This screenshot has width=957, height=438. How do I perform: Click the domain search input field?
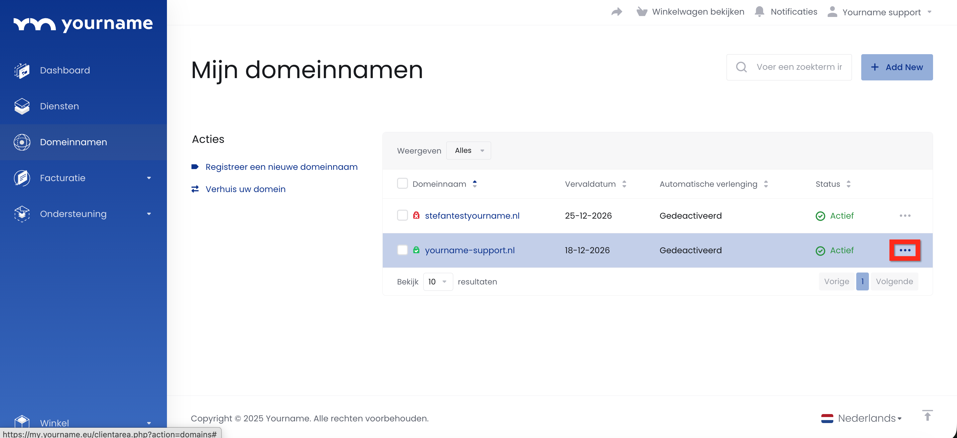pyautogui.click(x=799, y=67)
